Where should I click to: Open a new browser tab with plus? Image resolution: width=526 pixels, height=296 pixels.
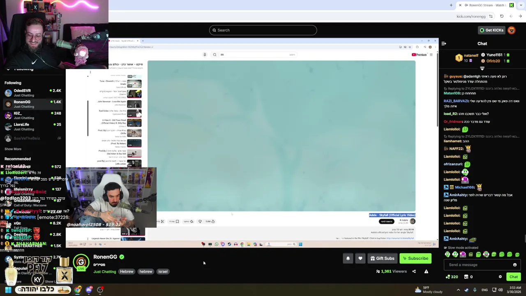tap(451, 5)
